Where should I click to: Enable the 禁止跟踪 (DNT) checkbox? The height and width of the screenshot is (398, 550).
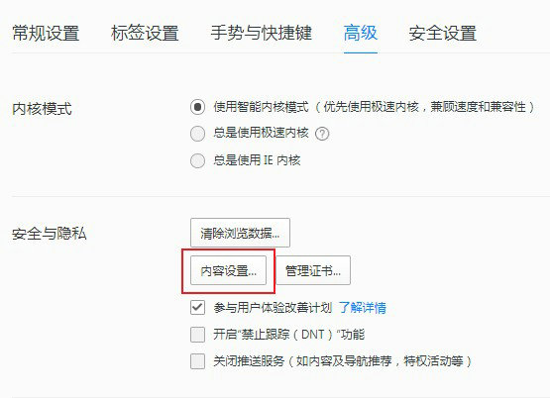click(x=197, y=335)
